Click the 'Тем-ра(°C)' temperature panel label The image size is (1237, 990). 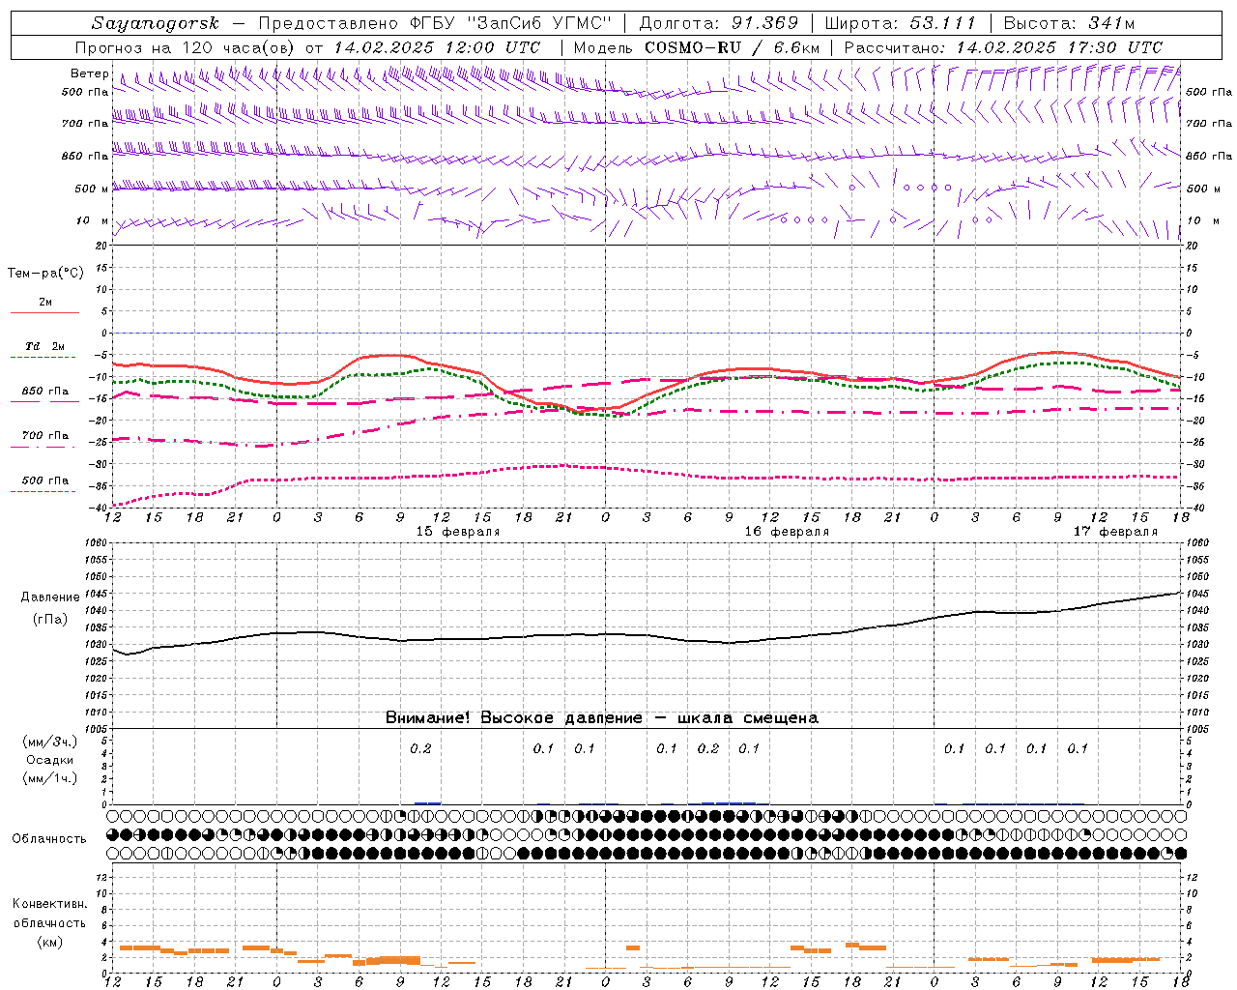[45, 274]
